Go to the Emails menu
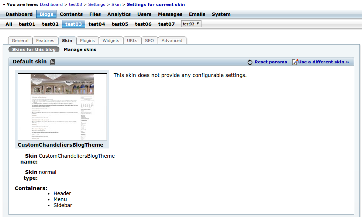Screen dimensions: 362x217 (197, 14)
